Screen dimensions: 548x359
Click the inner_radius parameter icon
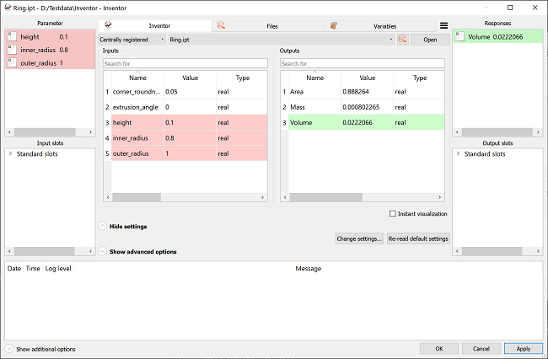(x=12, y=50)
